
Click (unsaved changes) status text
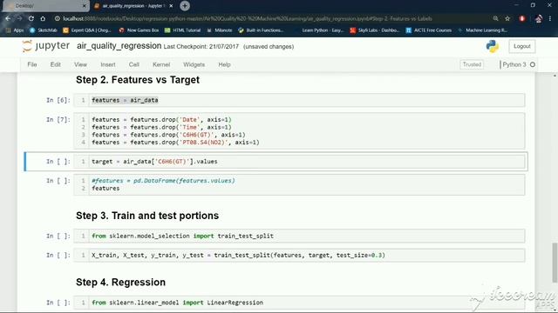[269, 46]
